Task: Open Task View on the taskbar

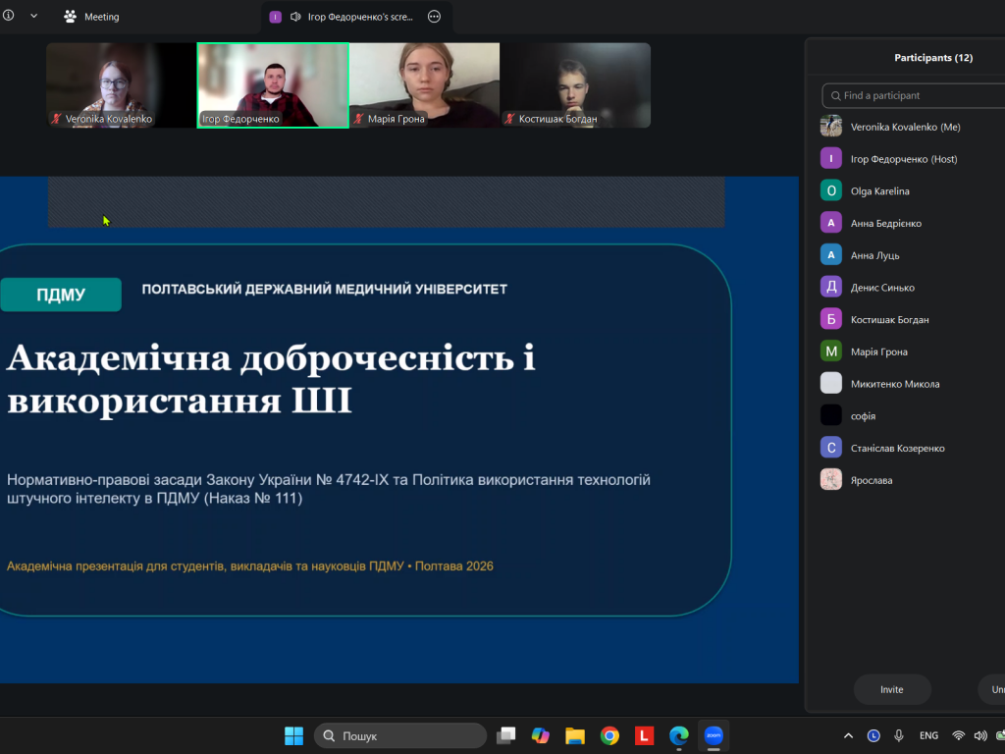Action: (506, 736)
